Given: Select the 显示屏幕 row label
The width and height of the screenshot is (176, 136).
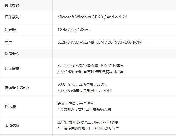Looking at the screenshot, I should [12, 69].
